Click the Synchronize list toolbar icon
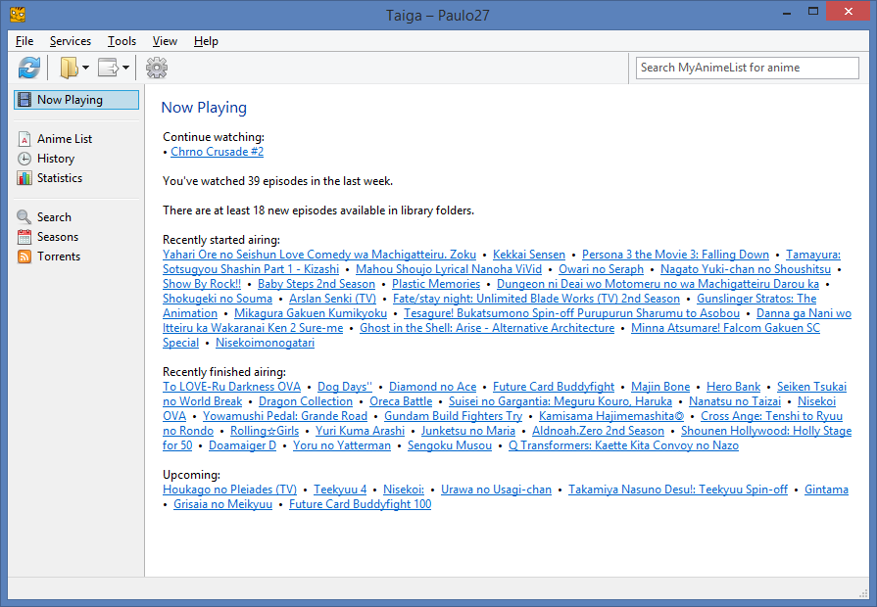This screenshot has width=877, height=607. (x=29, y=68)
